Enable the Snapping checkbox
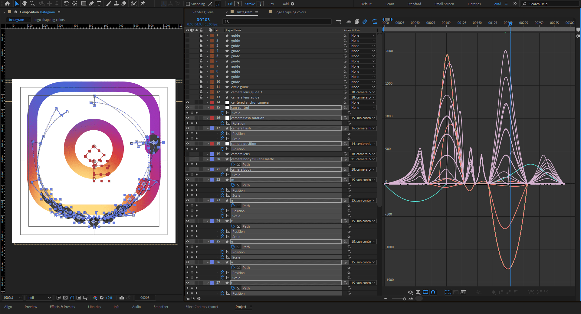The width and height of the screenshot is (581, 314). pos(188,4)
